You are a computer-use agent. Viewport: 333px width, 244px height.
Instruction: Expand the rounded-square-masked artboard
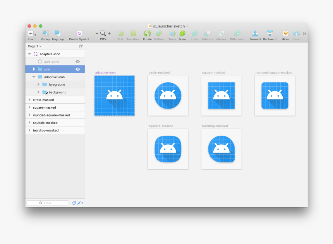click(x=29, y=115)
